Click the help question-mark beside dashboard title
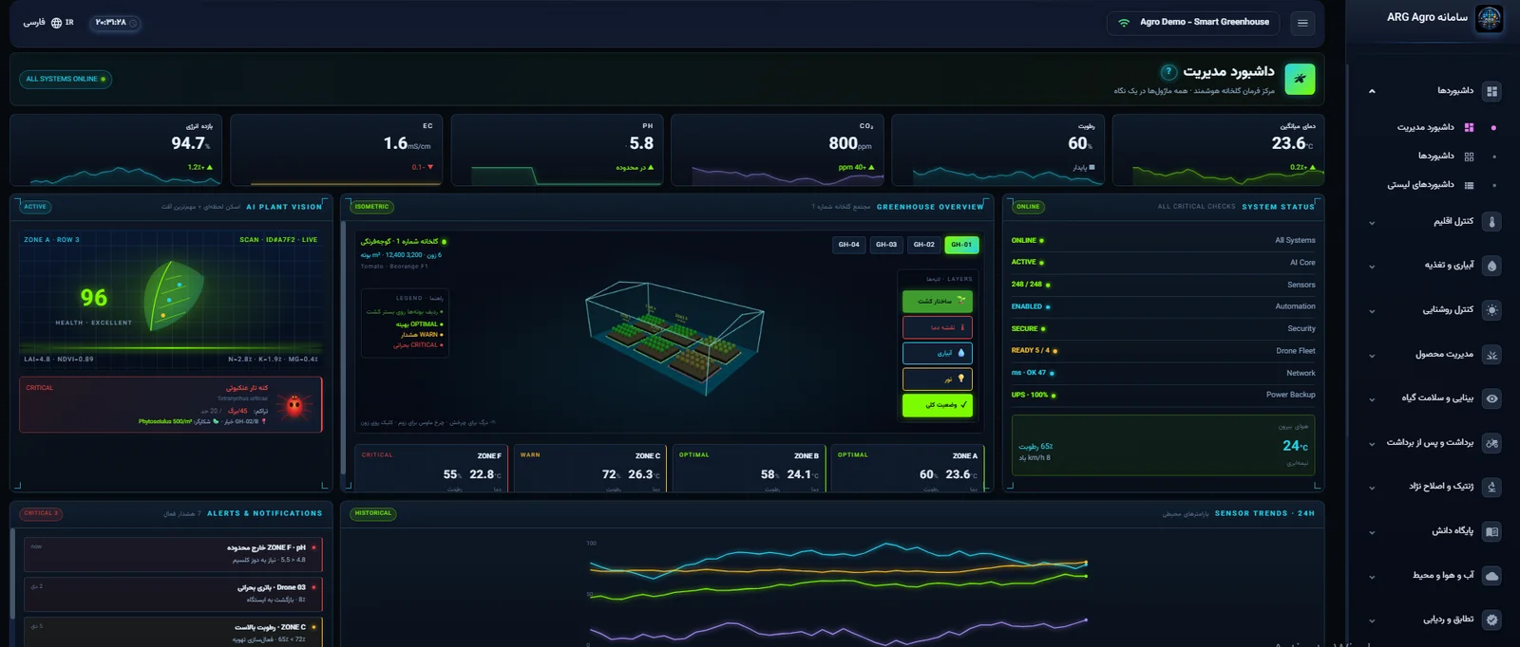 pos(1168,72)
